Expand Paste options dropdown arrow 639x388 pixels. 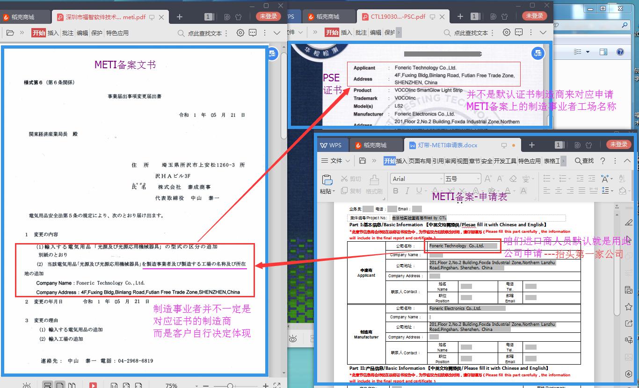tap(334, 191)
